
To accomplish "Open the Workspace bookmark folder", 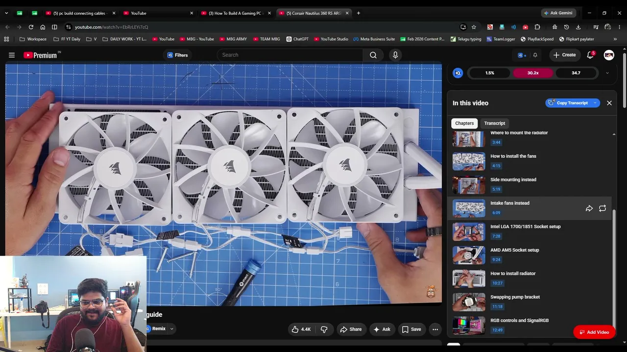I will (x=33, y=39).
